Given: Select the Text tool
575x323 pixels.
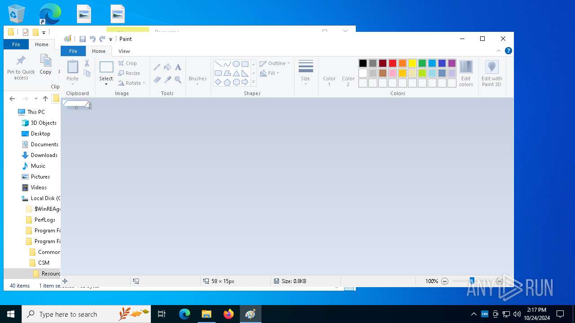Looking at the screenshot, I should 178,67.
